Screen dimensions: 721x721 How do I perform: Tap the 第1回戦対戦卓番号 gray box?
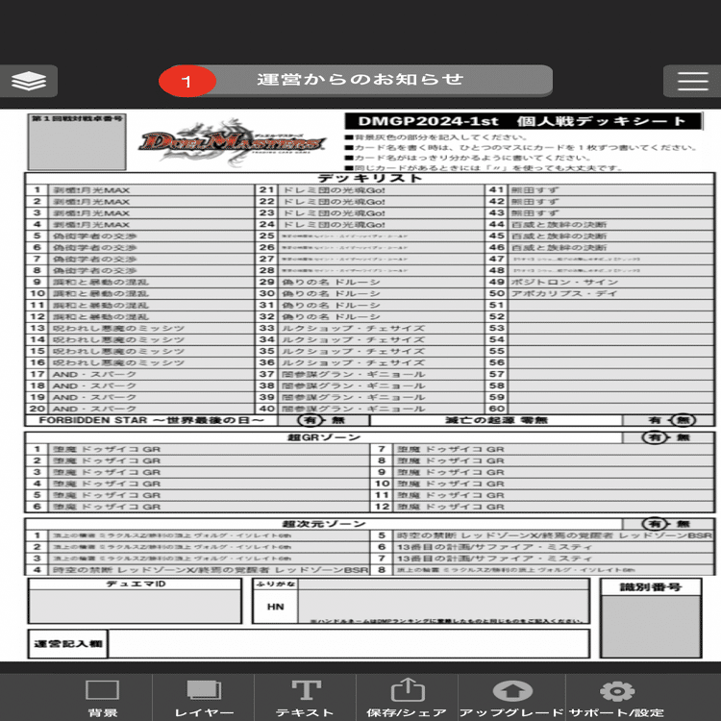(x=77, y=142)
